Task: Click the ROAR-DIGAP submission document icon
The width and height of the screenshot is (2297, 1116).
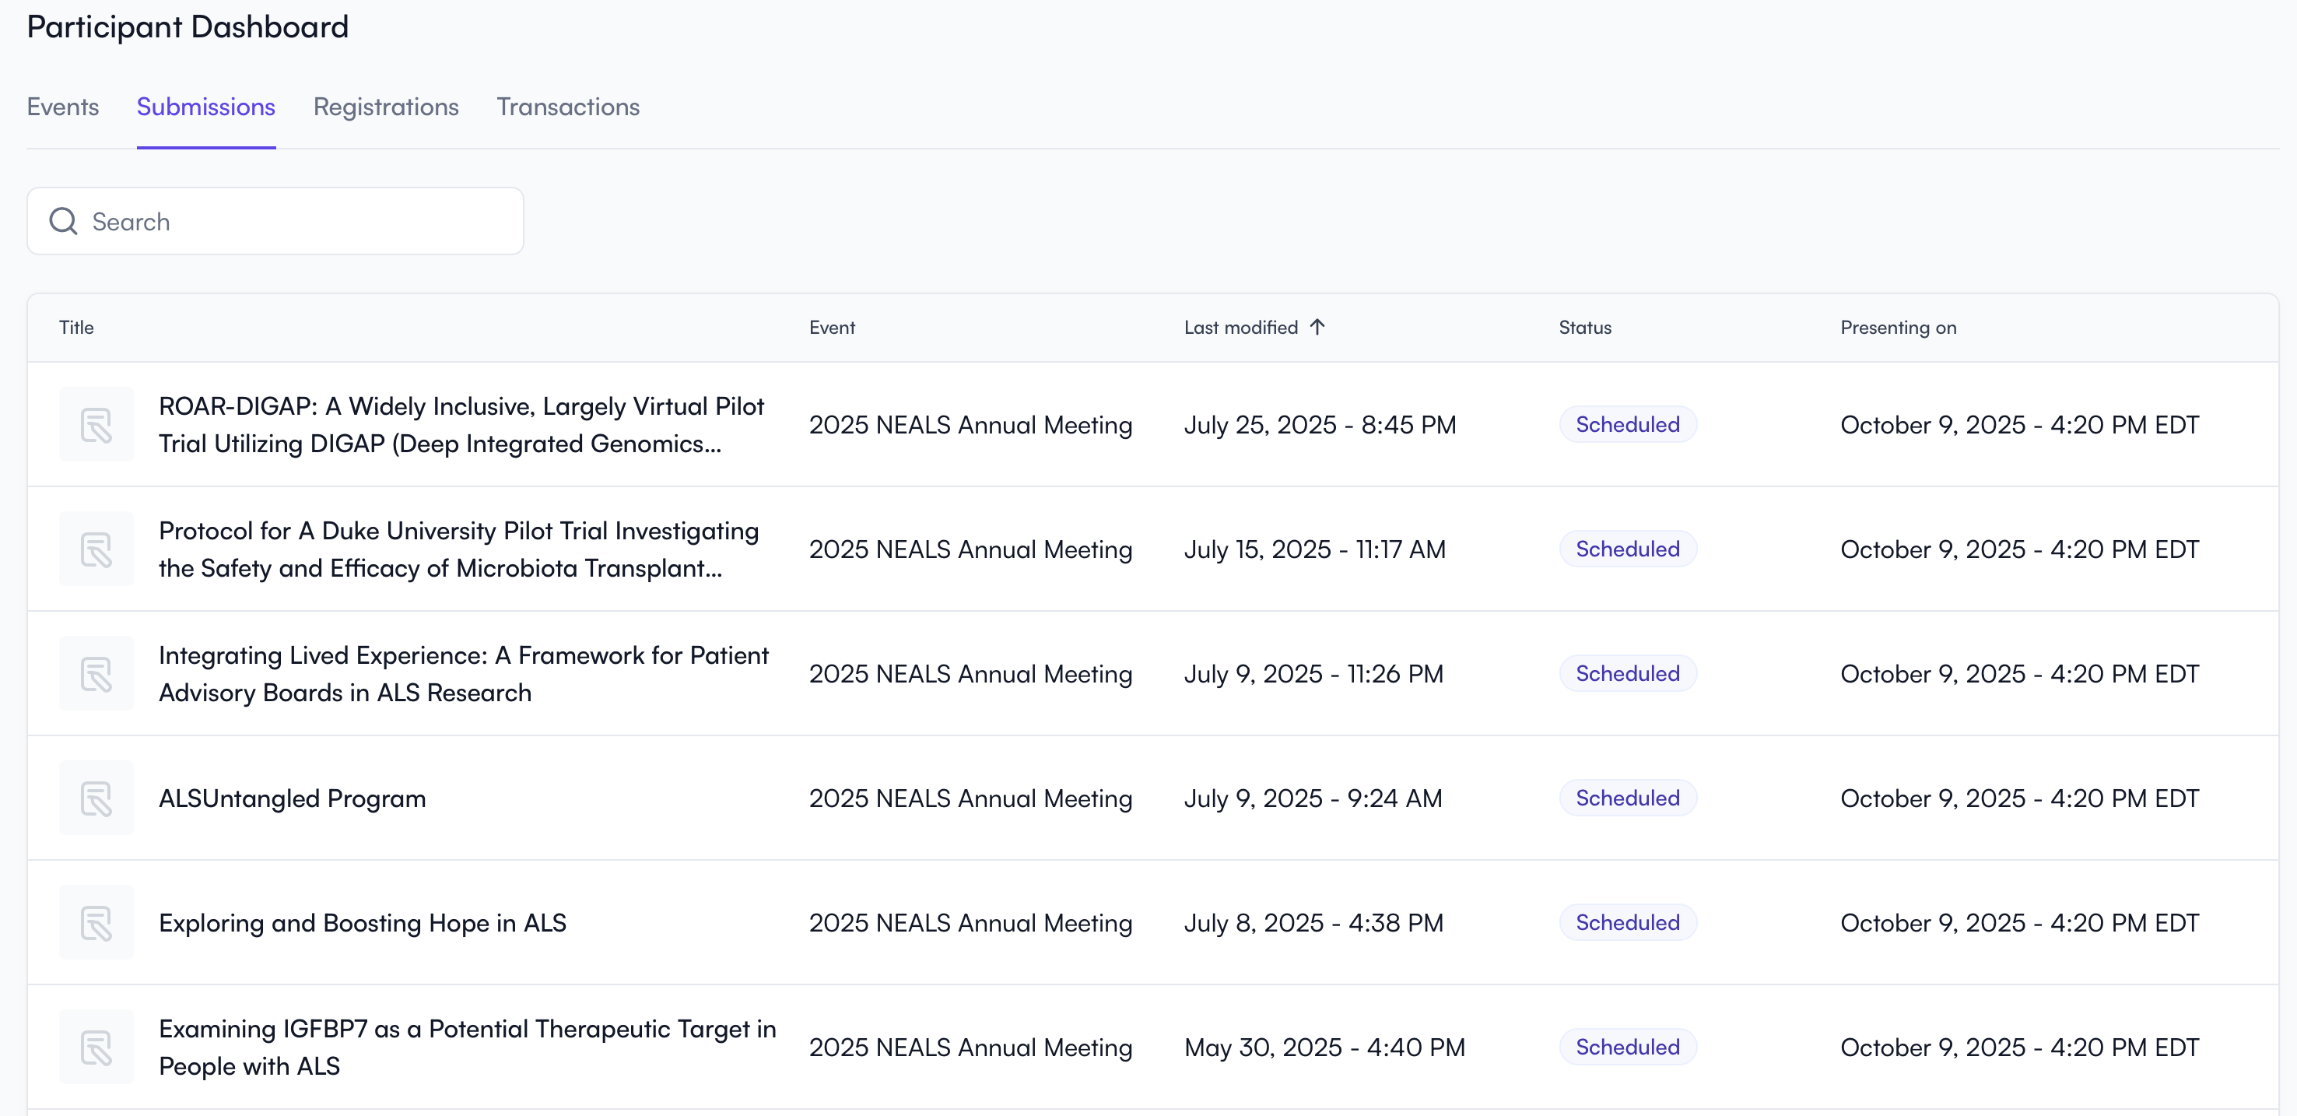Action: (x=96, y=425)
